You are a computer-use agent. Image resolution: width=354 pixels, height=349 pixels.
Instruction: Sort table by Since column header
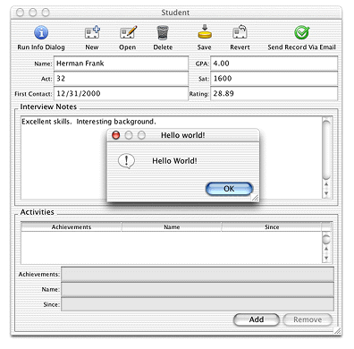(x=272, y=227)
